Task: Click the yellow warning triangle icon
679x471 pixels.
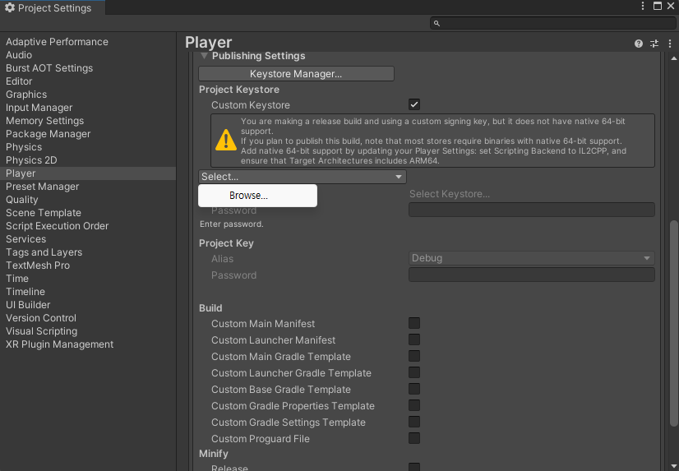Action: [225, 140]
